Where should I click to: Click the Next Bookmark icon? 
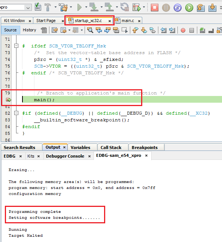pyautogui.click(x=144, y=30)
